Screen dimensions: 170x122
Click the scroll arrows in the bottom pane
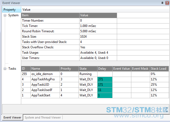click(167, 110)
